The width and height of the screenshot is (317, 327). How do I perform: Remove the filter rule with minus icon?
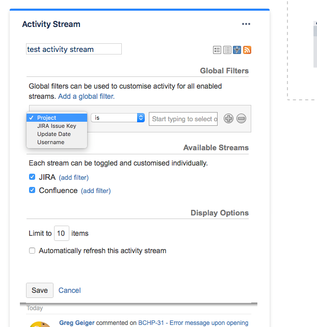click(x=241, y=119)
